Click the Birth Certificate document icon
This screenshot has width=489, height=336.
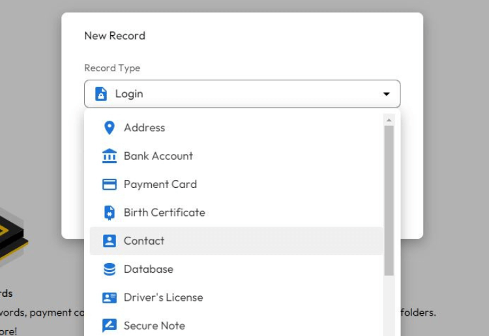pyautogui.click(x=109, y=213)
